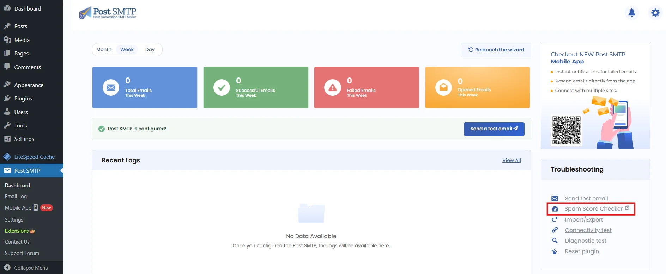
Task: Click the Post SMTP envelope icon in sidebar
Action: pos(7,170)
